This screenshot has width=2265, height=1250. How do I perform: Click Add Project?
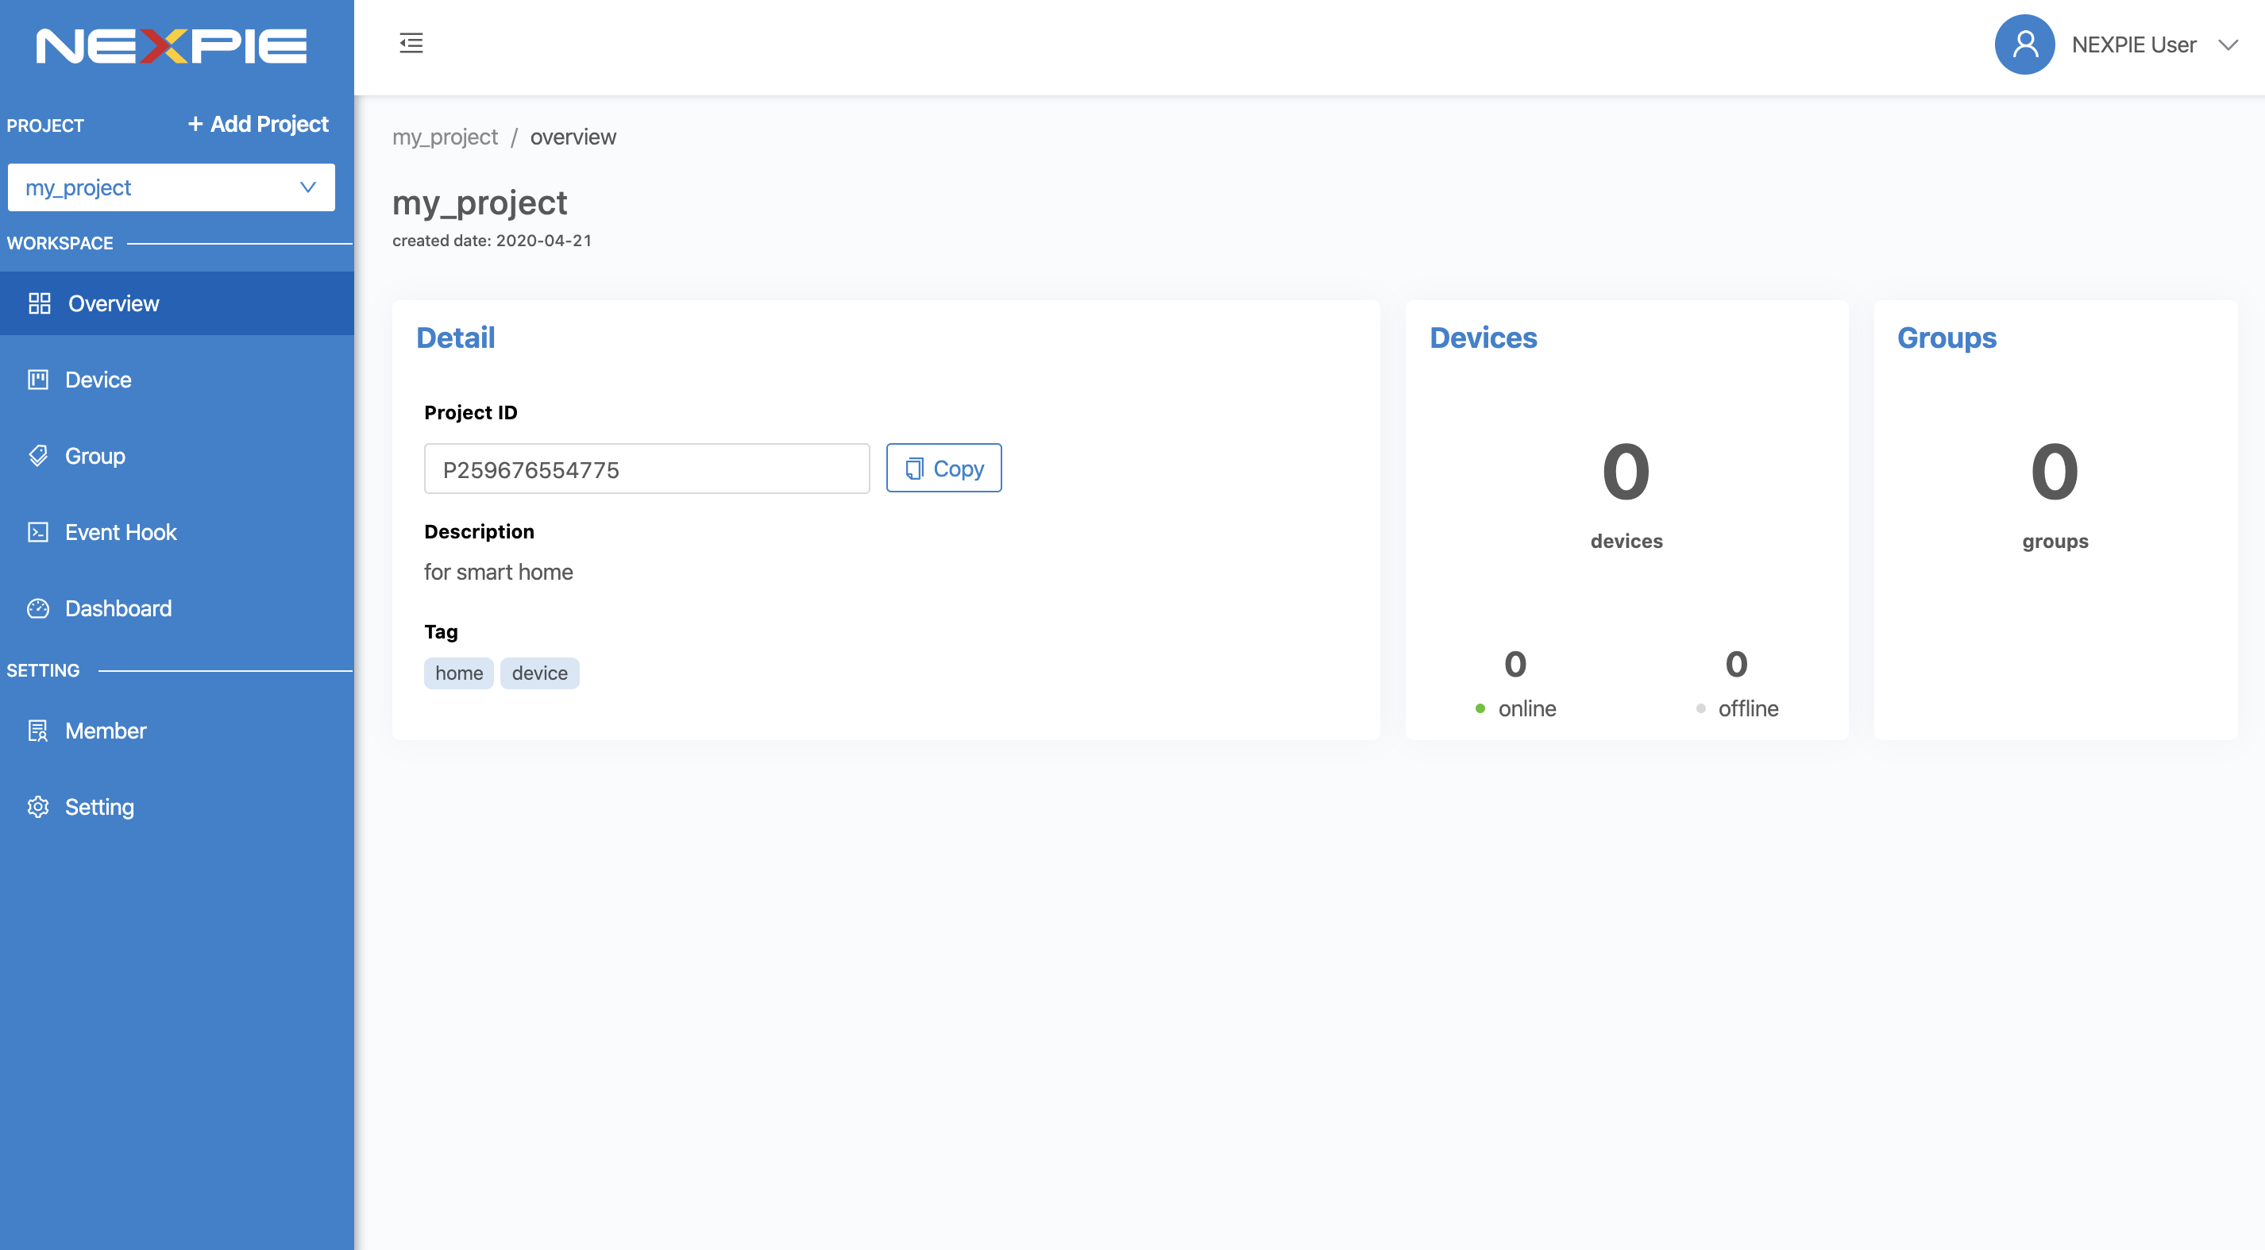point(259,124)
